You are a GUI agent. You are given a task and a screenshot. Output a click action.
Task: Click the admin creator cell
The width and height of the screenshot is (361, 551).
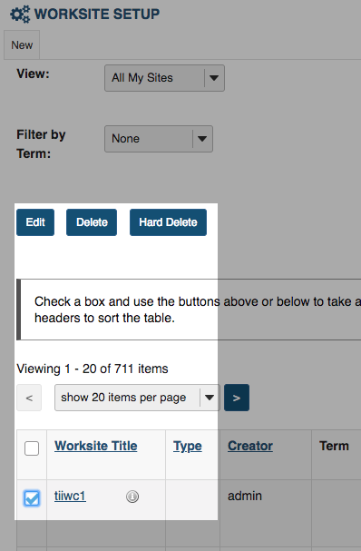(245, 496)
